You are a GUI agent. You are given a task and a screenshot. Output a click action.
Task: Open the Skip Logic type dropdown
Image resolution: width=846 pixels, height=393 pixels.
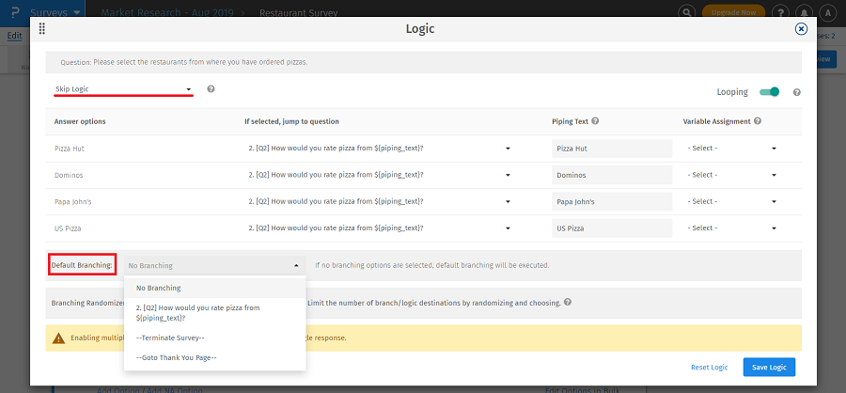pyautogui.click(x=122, y=89)
